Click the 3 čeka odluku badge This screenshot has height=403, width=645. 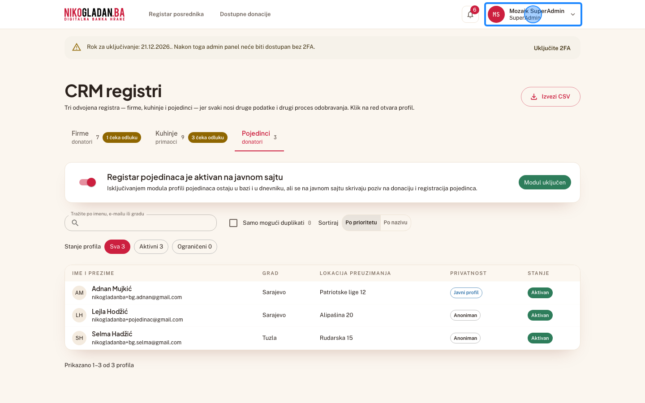(x=208, y=137)
